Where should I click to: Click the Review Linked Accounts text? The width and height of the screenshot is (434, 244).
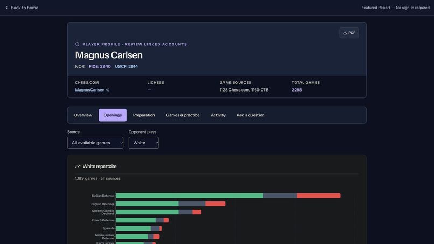[156, 44]
